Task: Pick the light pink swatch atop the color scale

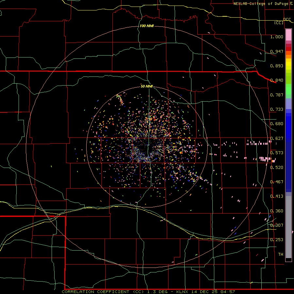Action: [x=288, y=35]
